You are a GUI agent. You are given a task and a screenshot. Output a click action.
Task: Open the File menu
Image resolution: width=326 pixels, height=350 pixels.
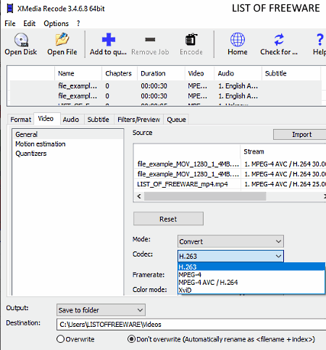(10, 24)
